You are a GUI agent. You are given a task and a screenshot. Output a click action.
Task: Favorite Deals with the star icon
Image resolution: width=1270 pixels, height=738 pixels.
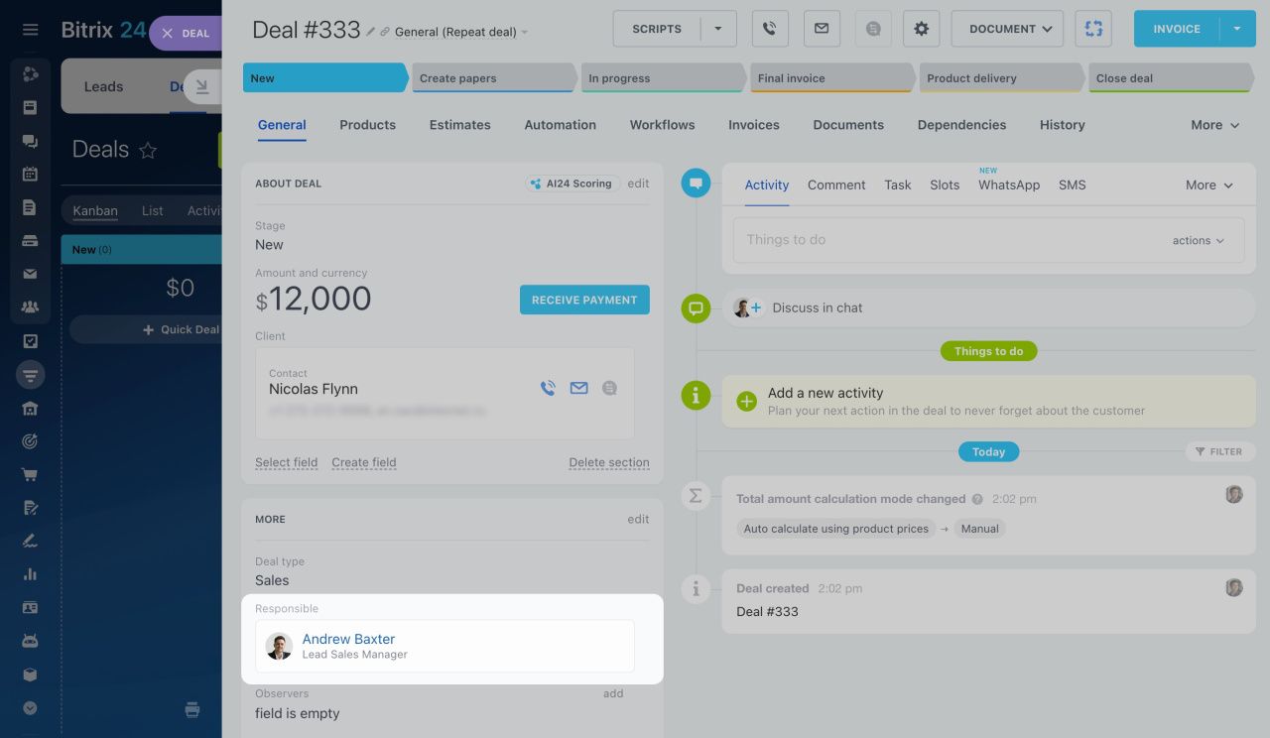point(148,151)
